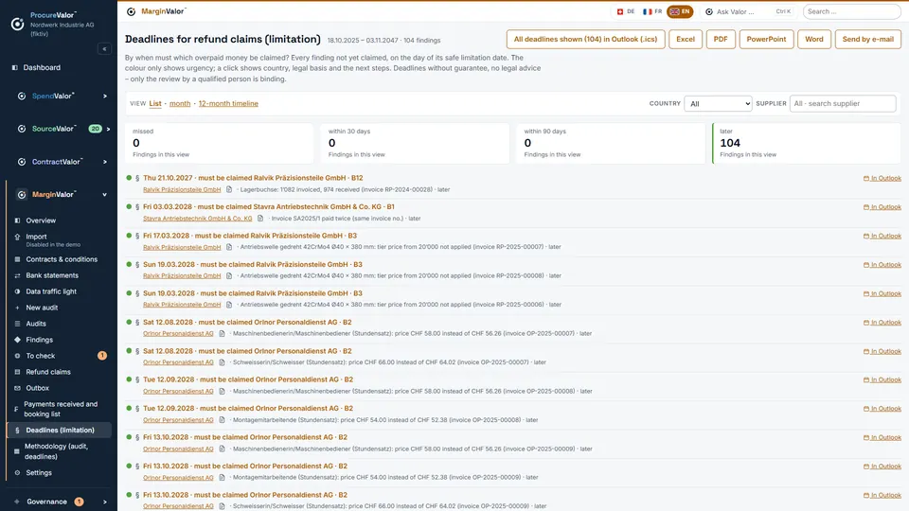
Task: Switch to the 12-month timeline view
Action: coord(228,104)
